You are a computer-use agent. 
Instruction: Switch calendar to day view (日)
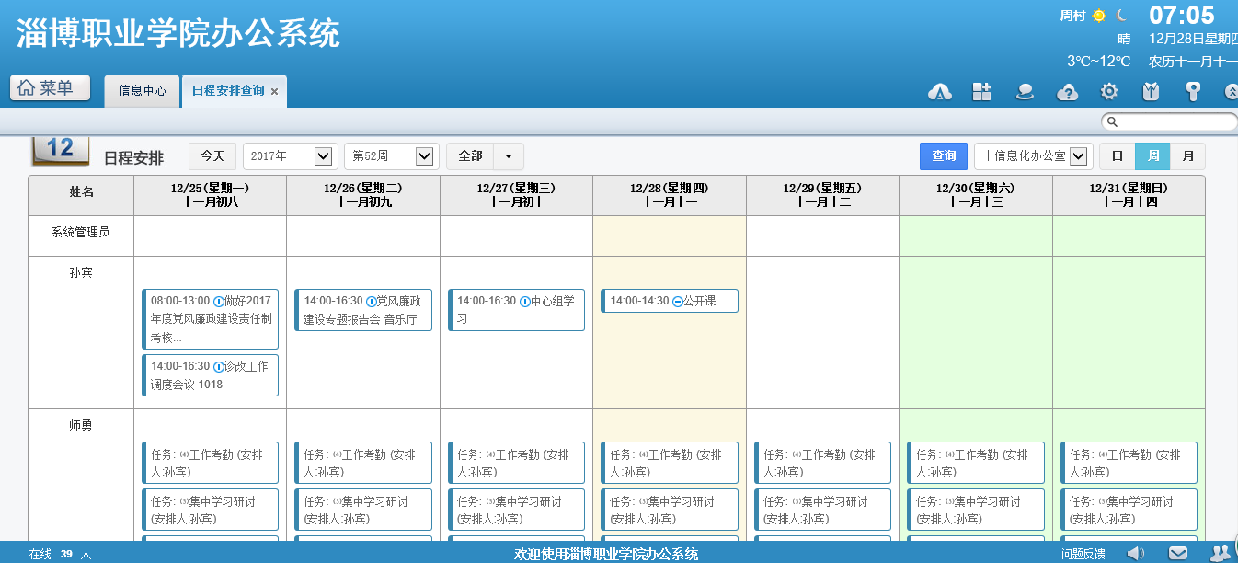[x=1117, y=156]
